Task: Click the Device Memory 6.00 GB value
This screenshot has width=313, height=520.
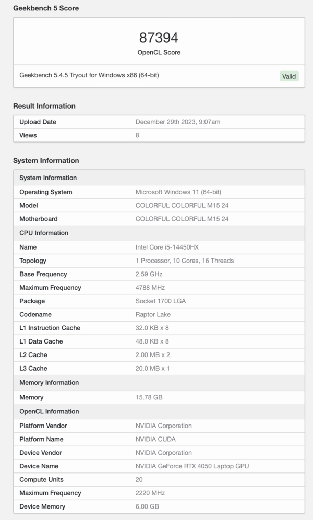Action: point(147,506)
